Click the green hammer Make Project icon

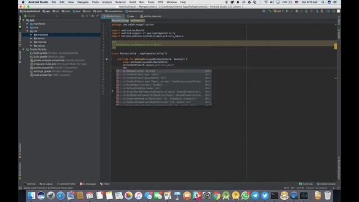click(270, 11)
